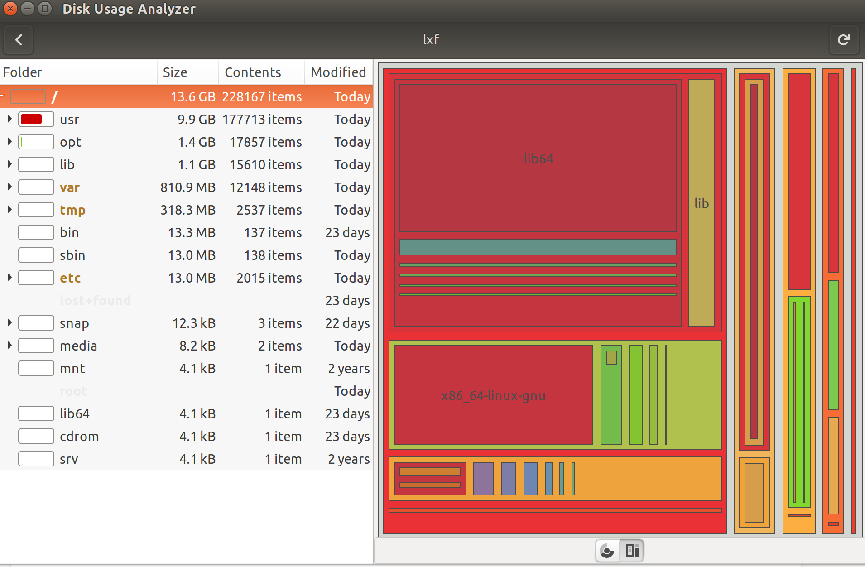Rescan folder with the refresh button
865x567 pixels.
(843, 40)
